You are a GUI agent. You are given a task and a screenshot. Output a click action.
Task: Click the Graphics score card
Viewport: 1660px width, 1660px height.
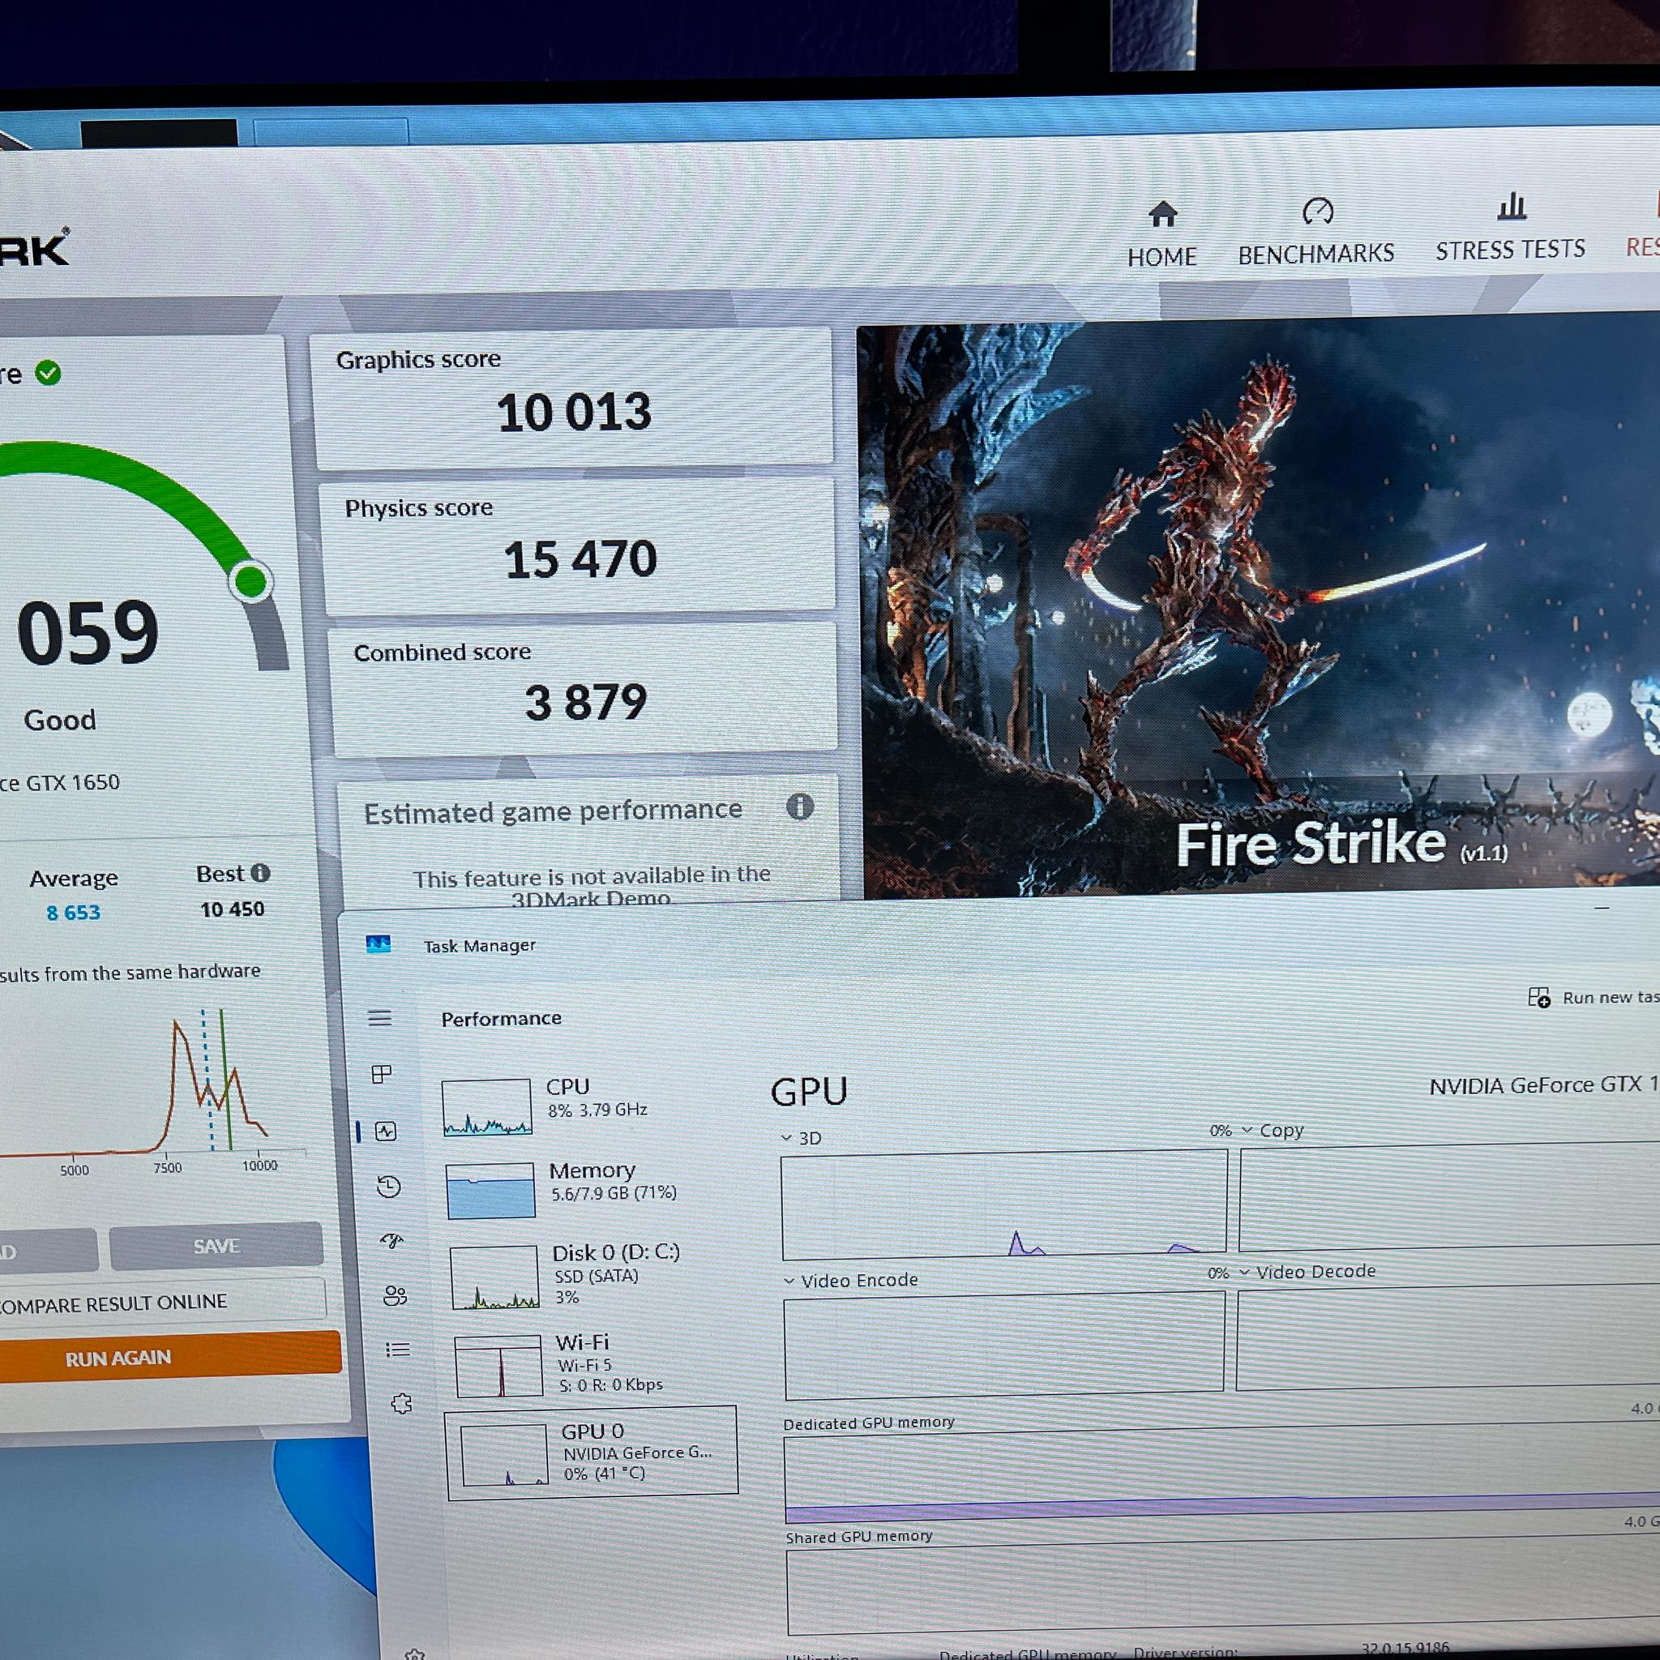(x=573, y=398)
